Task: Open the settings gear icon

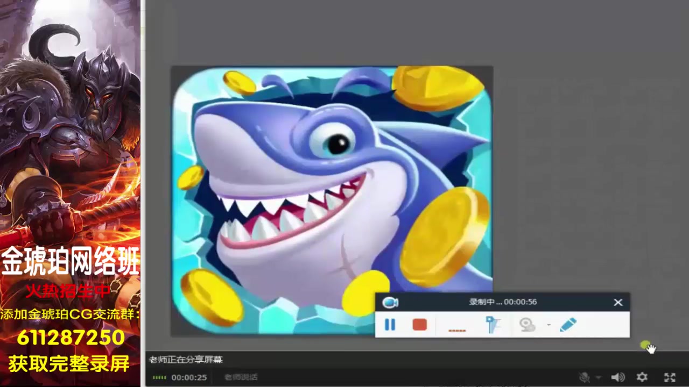Action: 642,377
